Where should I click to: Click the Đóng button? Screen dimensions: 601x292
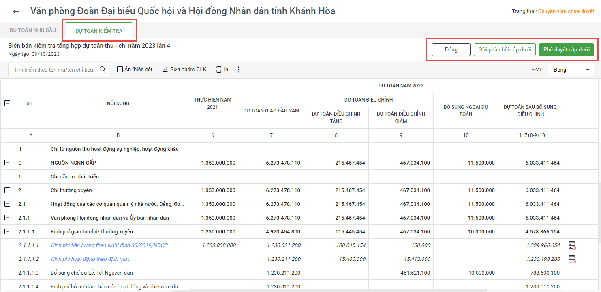tap(451, 50)
